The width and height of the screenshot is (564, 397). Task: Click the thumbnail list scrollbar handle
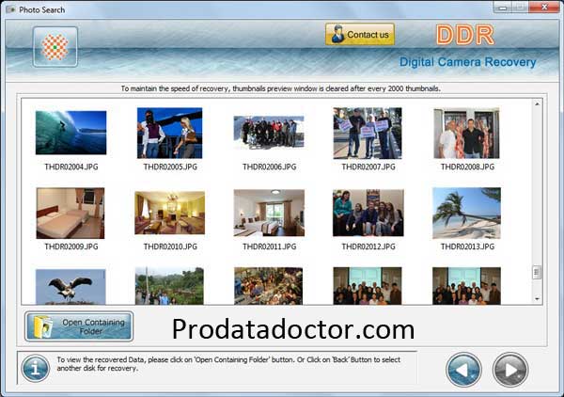[537, 273]
